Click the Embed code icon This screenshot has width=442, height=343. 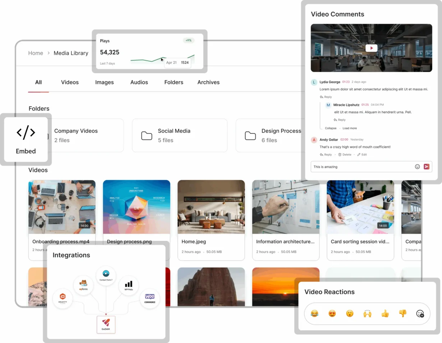(x=26, y=133)
